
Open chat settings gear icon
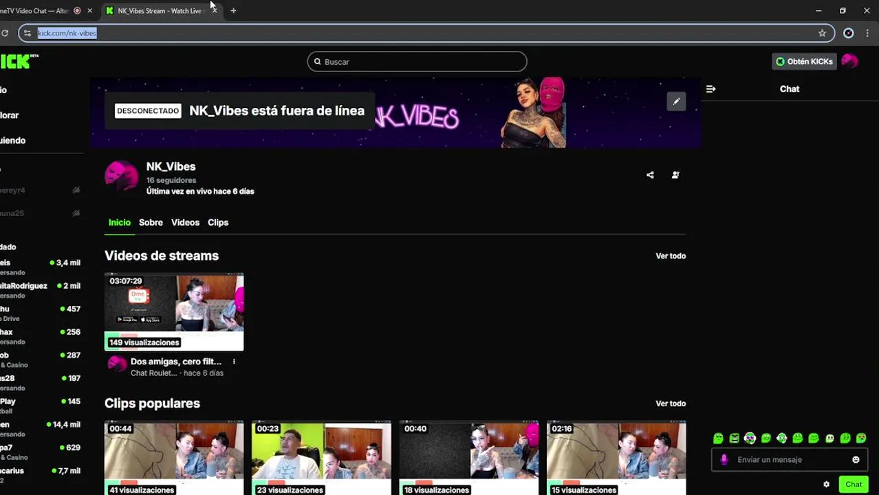click(x=826, y=484)
